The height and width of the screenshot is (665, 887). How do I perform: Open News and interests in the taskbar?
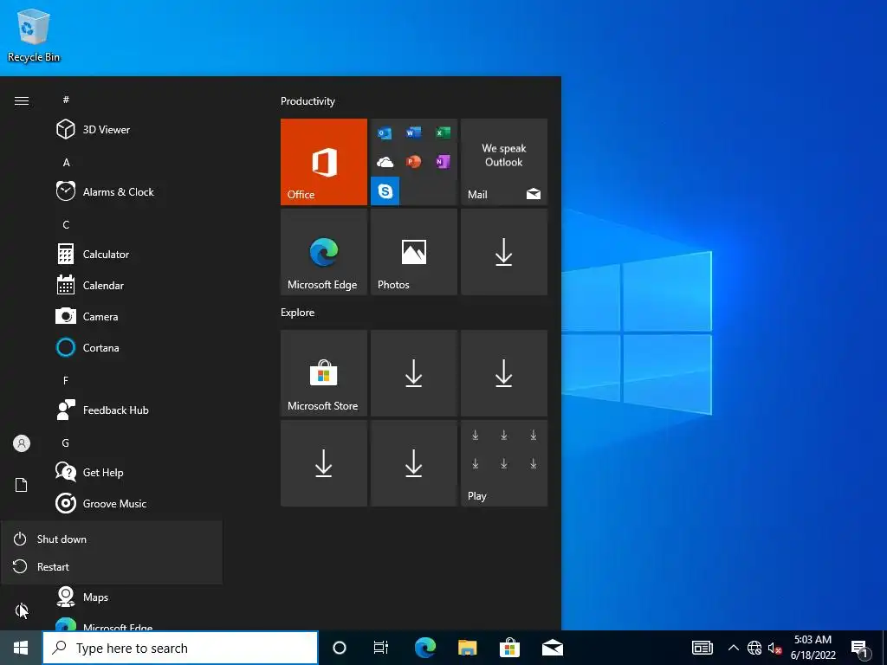coord(702,648)
